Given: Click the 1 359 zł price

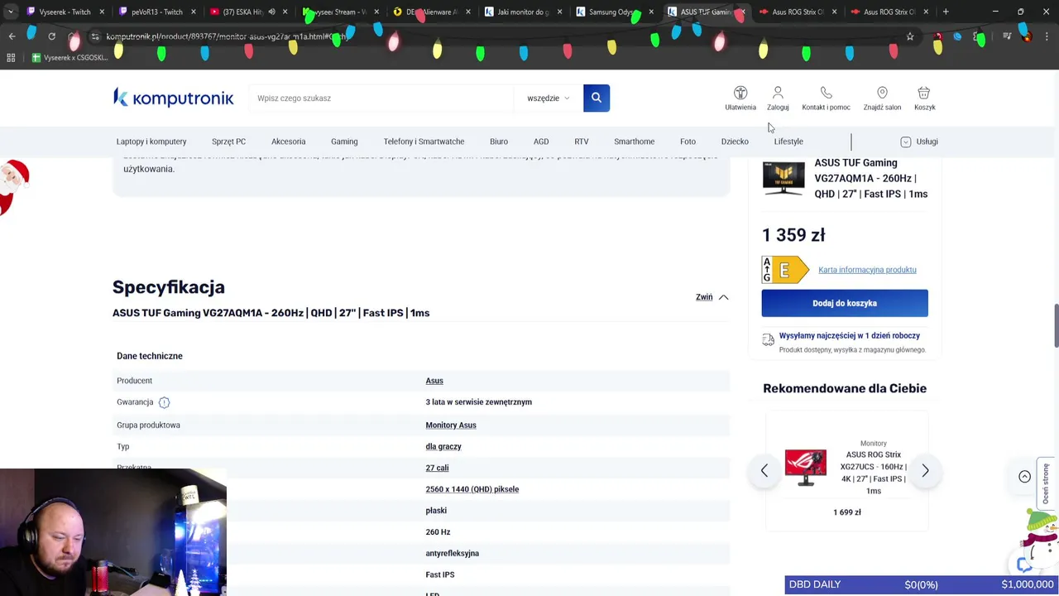Looking at the screenshot, I should pos(793,235).
